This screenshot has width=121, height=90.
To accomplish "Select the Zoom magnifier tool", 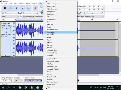I will pyautogui.click(x=42, y=10).
